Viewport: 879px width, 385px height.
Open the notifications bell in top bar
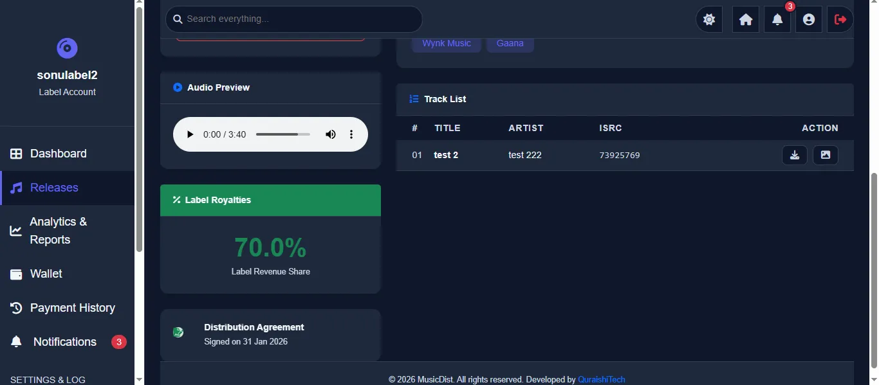click(777, 19)
